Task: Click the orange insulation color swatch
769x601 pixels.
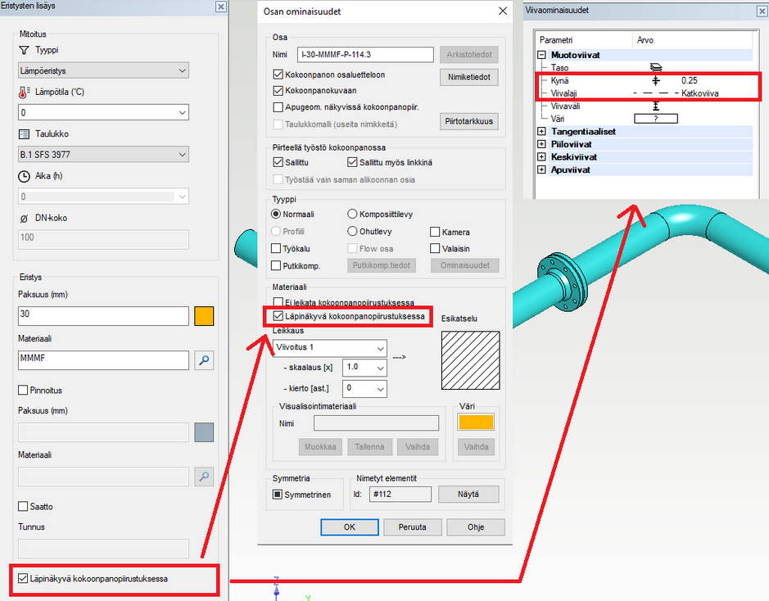Action: (204, 316)
